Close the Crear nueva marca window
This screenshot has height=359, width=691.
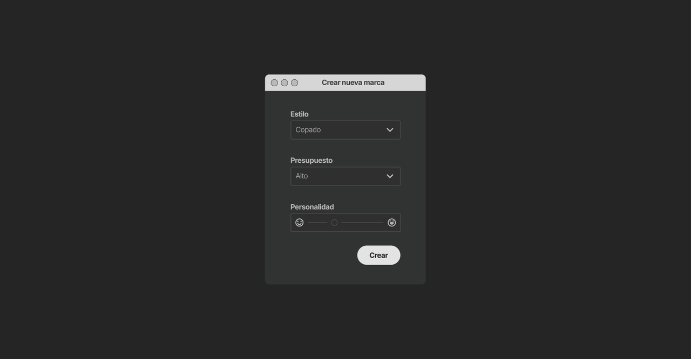coord(274,83)
